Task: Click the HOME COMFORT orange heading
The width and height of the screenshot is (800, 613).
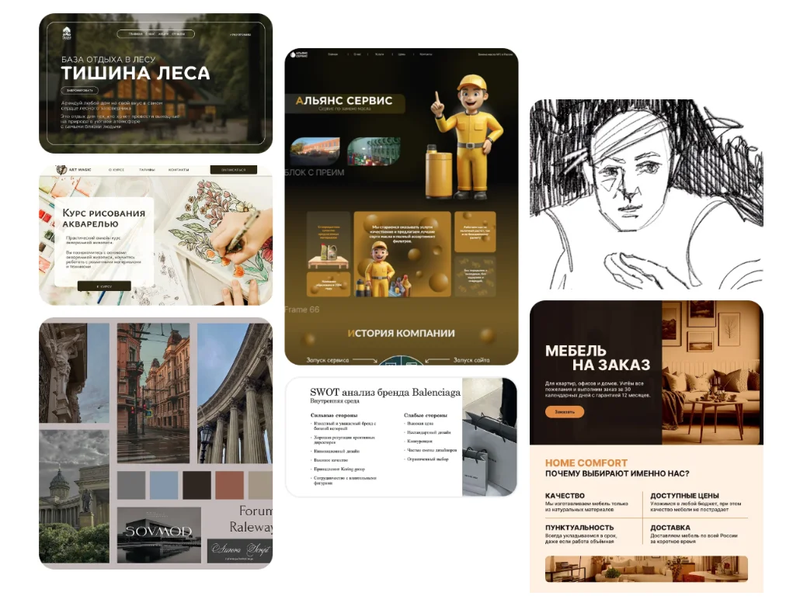Action: 586,462
